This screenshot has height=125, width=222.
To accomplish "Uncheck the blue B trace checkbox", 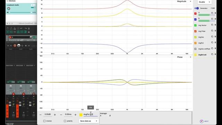I will [x=195, y=19].
